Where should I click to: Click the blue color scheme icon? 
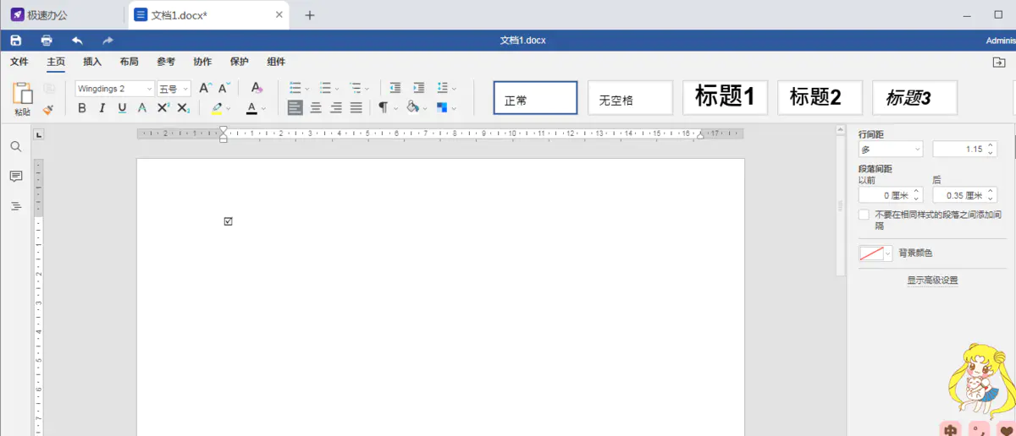(442, 108)
